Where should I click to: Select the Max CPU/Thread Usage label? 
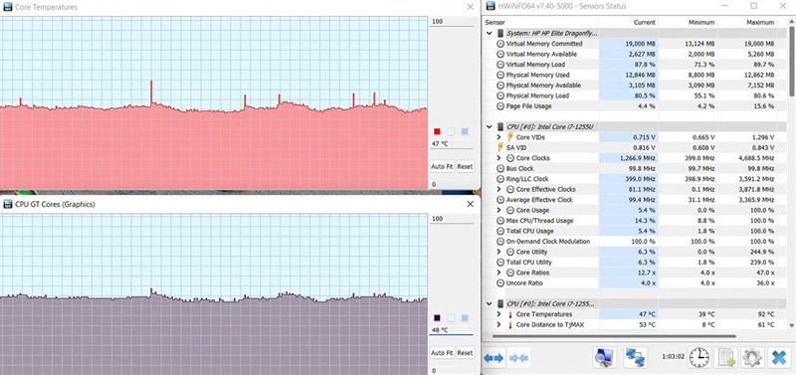539,221
